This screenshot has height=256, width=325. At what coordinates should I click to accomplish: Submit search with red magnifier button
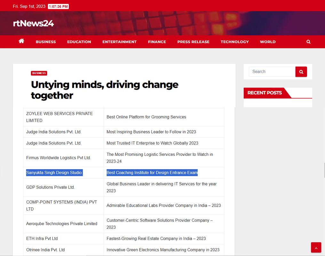(301, 72)
